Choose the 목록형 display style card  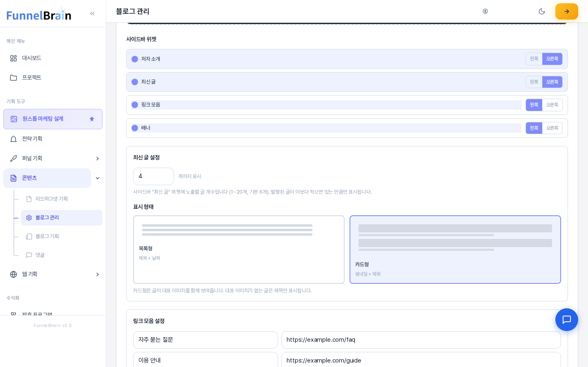239,250
